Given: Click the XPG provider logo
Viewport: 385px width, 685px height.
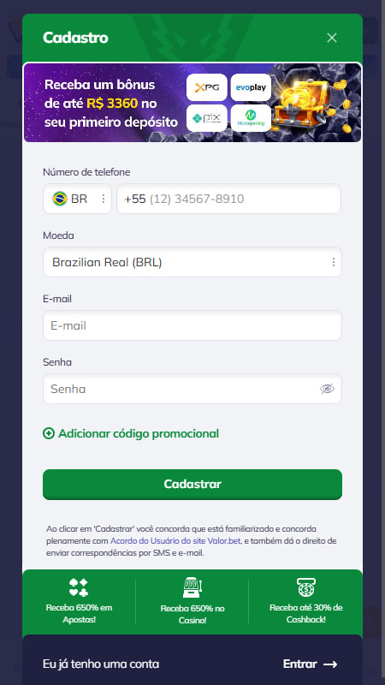Looking at the screenshot, I should click(x=206, y=88).
